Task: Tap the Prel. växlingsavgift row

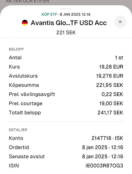Action: pos(66,94)
